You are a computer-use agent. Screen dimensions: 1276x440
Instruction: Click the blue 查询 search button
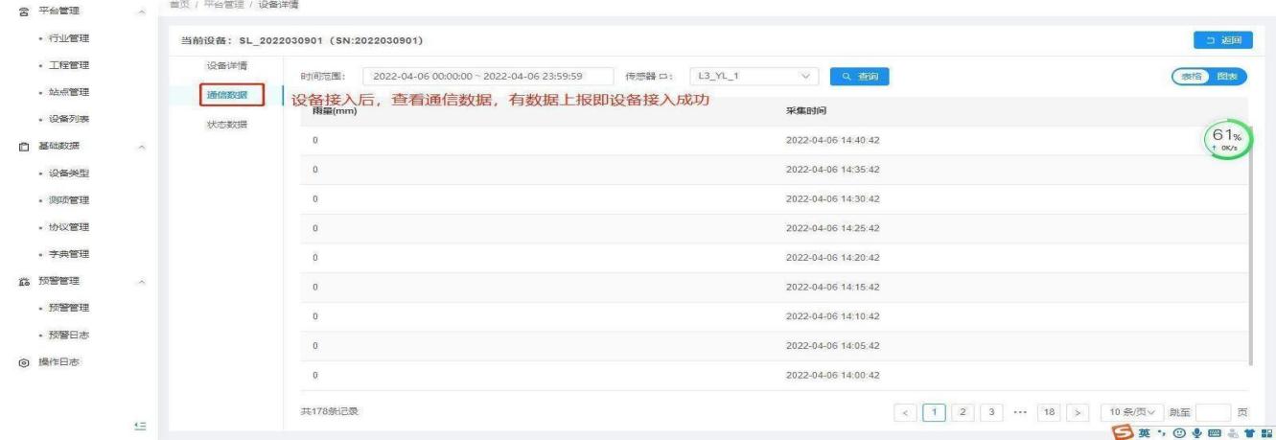859,76
